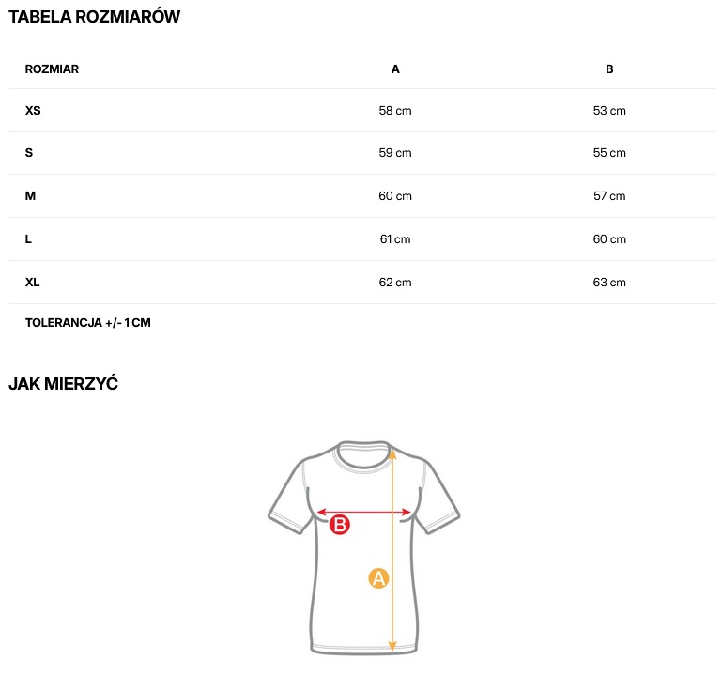Viewport: 722px width, 675px height.
Task: Click the B column header
Action: click(609, 69)
